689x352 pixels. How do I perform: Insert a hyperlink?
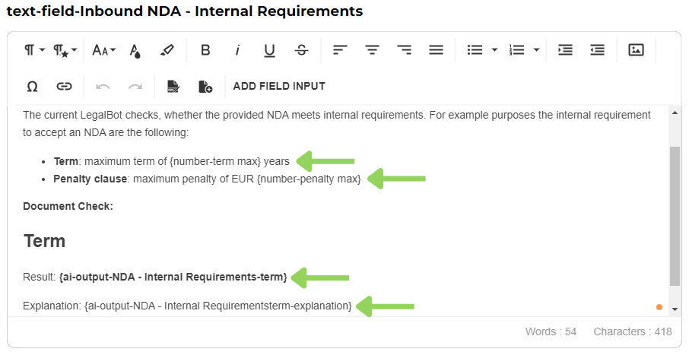point(65,87)
